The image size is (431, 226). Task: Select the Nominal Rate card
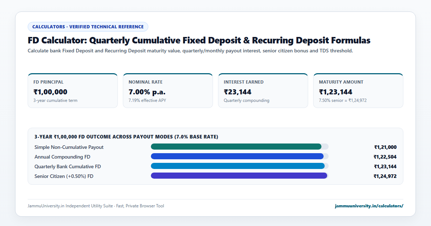coord(168,90)
